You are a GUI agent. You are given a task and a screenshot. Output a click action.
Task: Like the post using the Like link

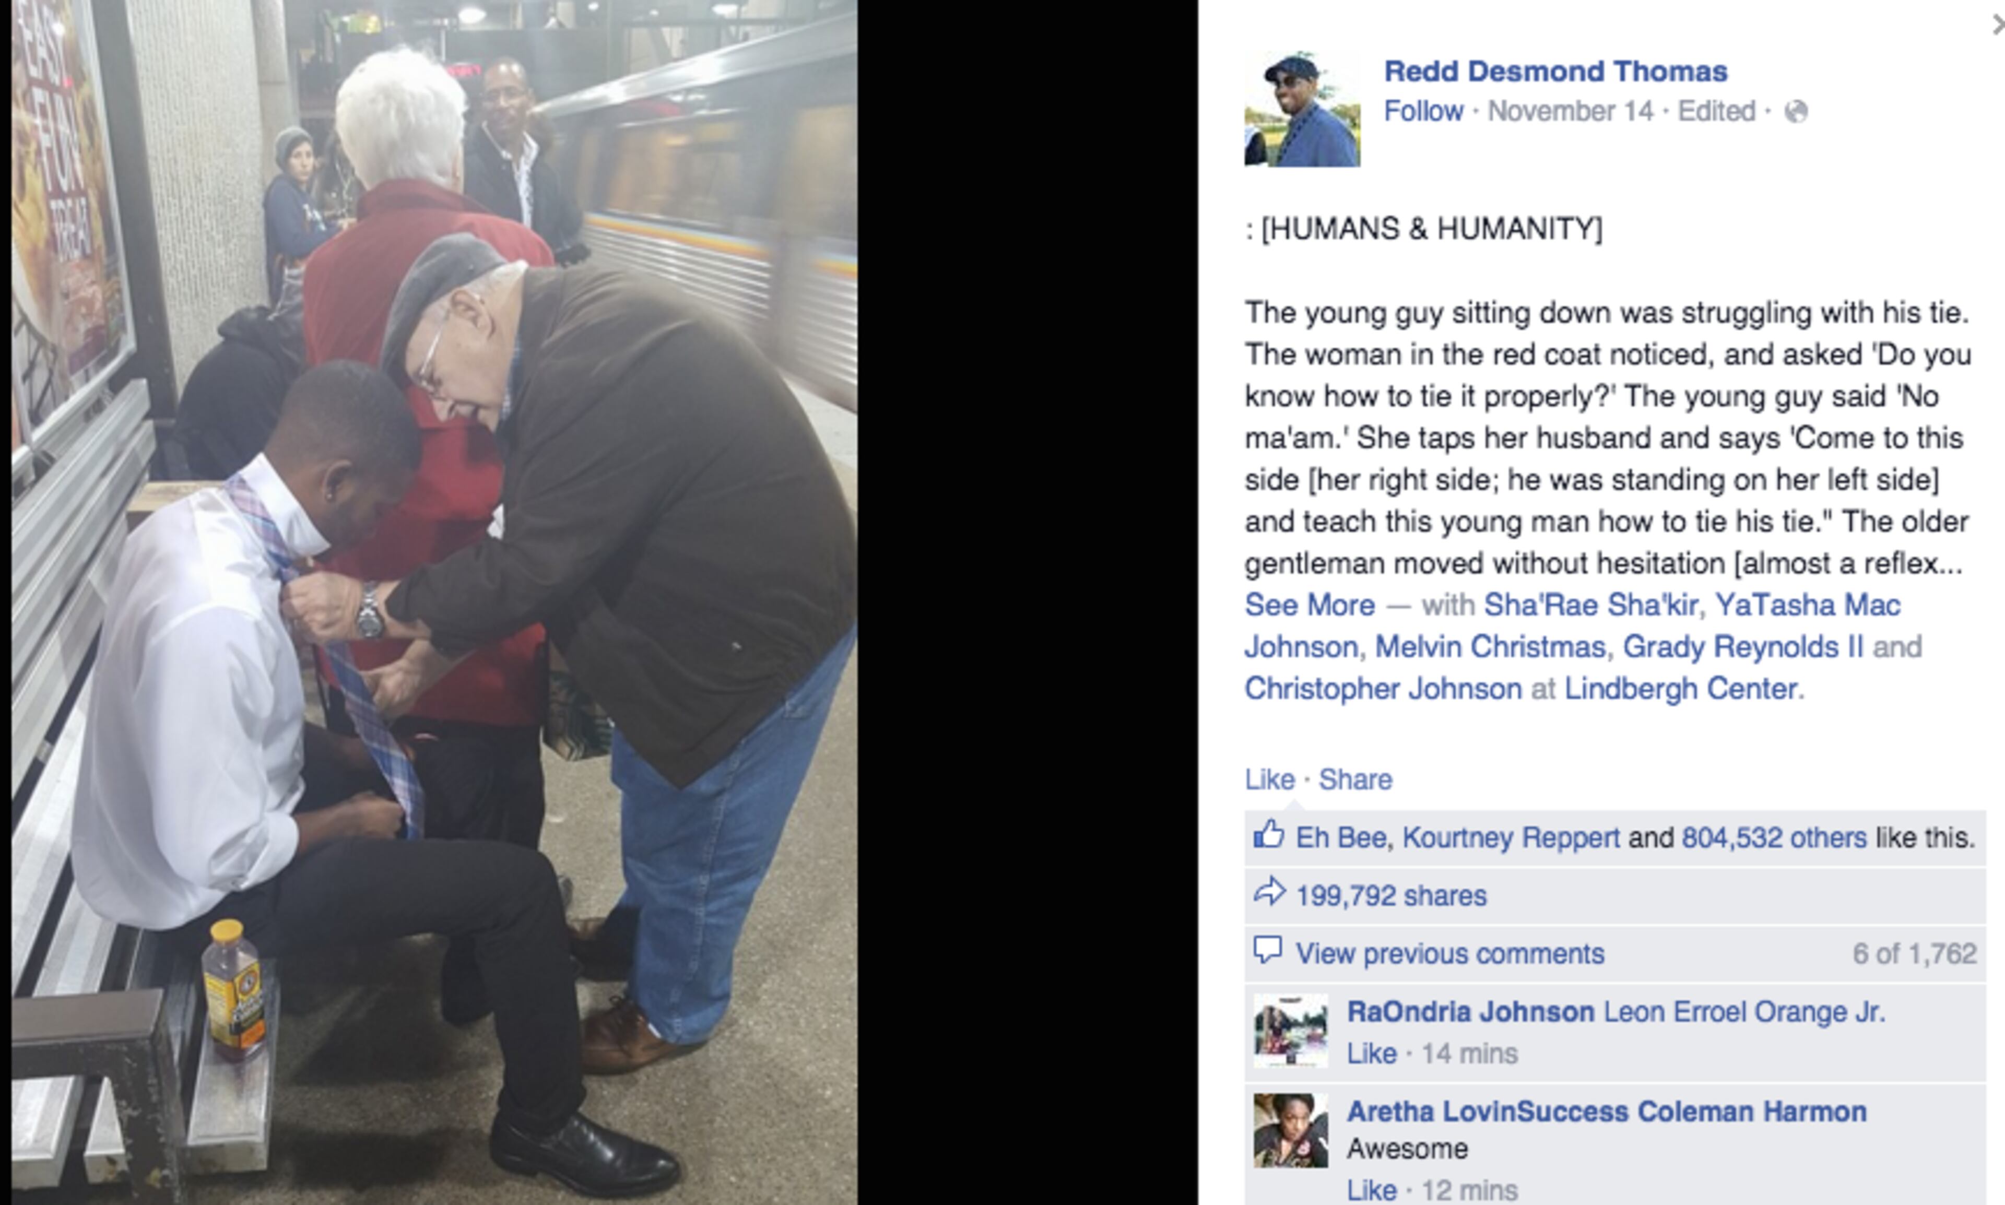[x=1270, y=779]
